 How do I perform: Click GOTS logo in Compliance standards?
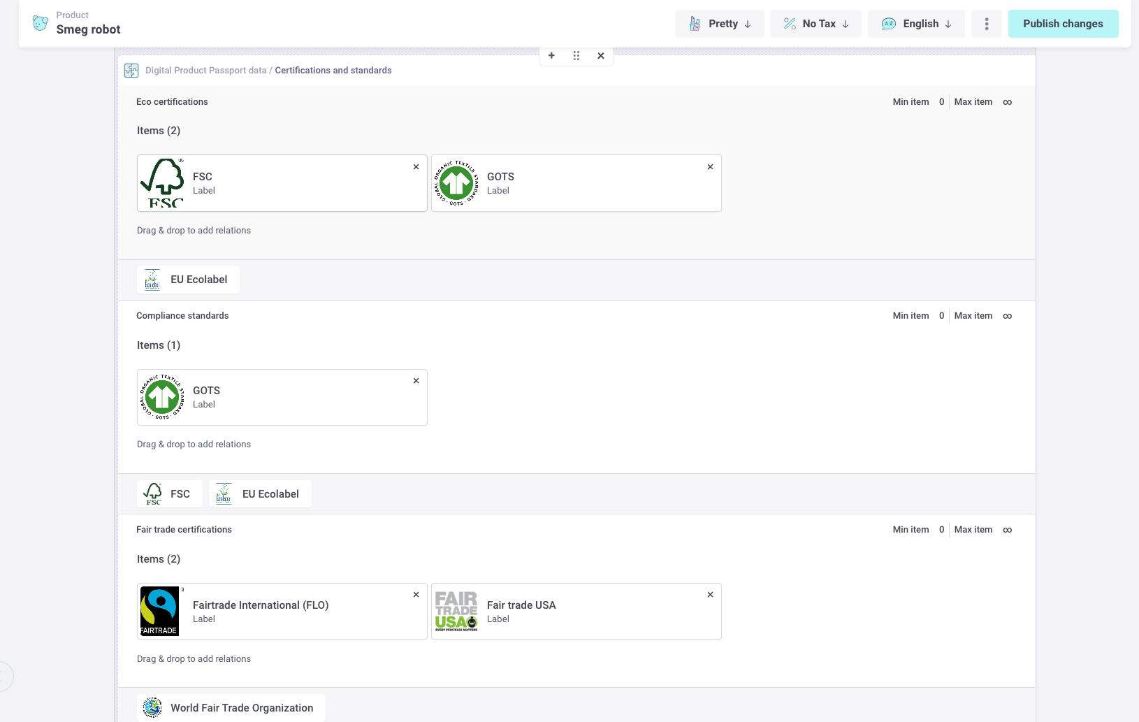(162, 397)
